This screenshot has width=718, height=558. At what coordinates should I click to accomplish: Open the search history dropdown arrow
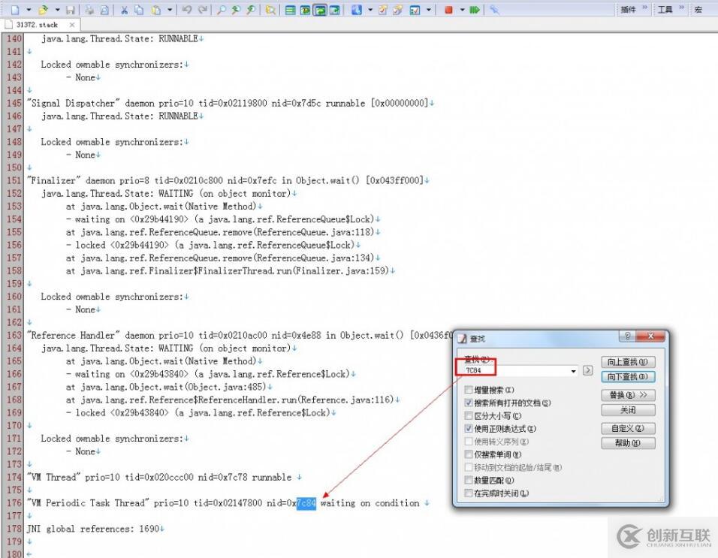[574, 371]
